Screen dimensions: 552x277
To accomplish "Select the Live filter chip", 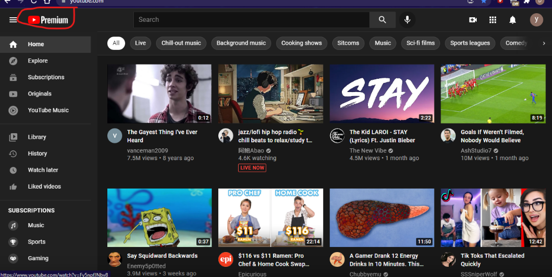I will [140, 43].
